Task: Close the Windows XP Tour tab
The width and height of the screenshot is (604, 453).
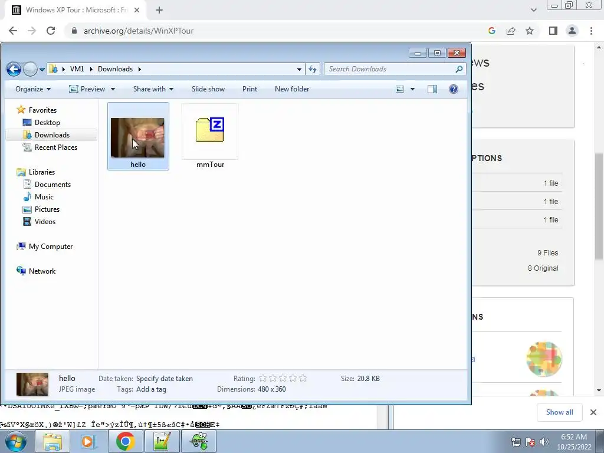Action: click(x=137, y=10)
